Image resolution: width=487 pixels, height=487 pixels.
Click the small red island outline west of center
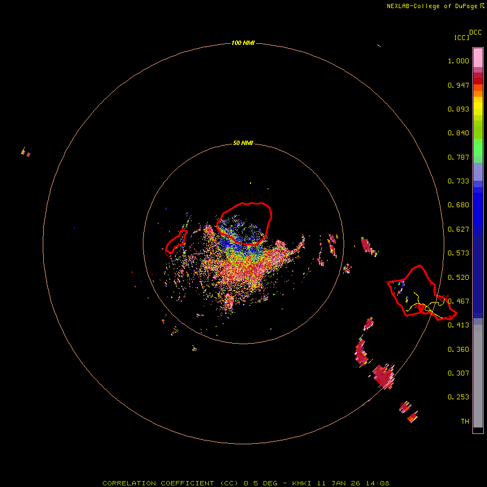pyautogui.click(x=176, y=242)
